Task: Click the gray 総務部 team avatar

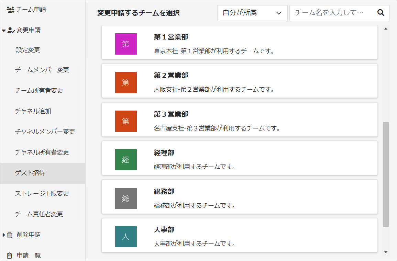Action: coord(125,198)
